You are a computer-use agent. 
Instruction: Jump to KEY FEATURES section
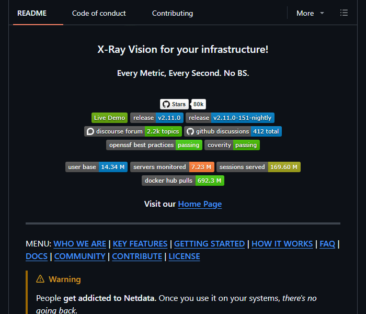[x=140, y=244]
